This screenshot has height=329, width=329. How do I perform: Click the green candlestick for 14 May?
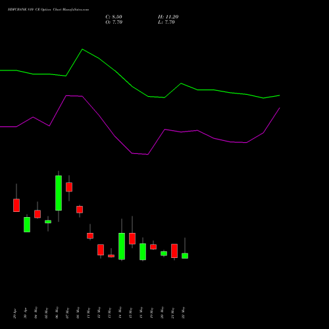tap(122, 246)
